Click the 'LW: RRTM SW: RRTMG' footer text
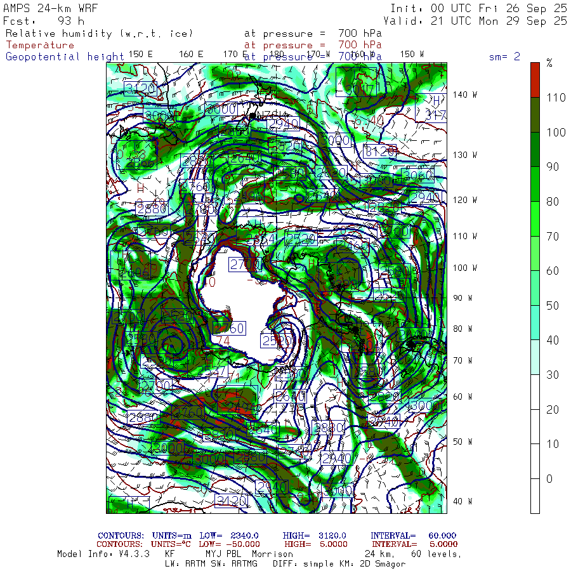This screenshot has height=571, width=571. click(211, 564)
